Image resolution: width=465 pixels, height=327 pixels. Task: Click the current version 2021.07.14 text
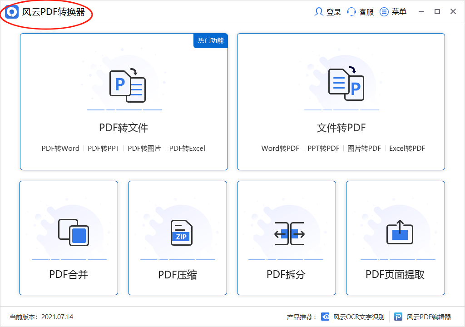pyautogui.click(x=41, y=317)
